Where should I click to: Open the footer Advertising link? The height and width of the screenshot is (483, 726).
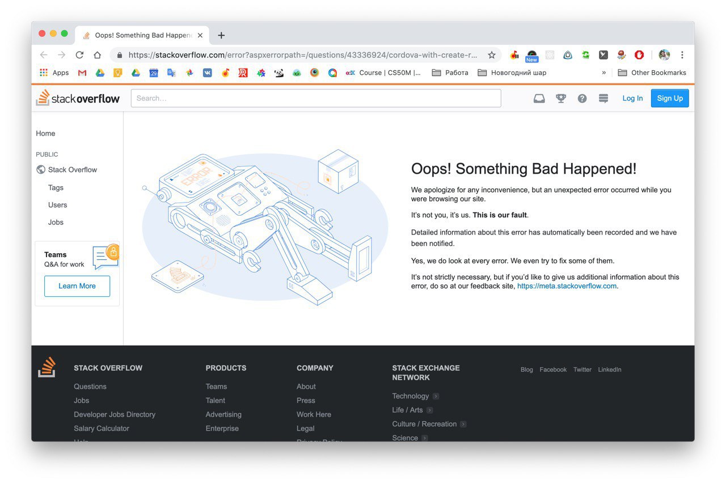pyautogui.click(x=223, y=414)
